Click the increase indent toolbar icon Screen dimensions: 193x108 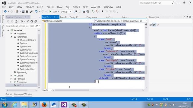click(x=88, y=11)
